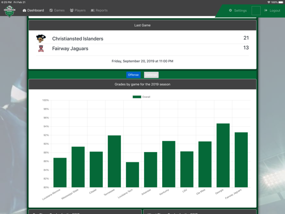This screenshot has height=214, width=285.
Task: Click the Gradebook shield logo
Action: tap(10, 11)
